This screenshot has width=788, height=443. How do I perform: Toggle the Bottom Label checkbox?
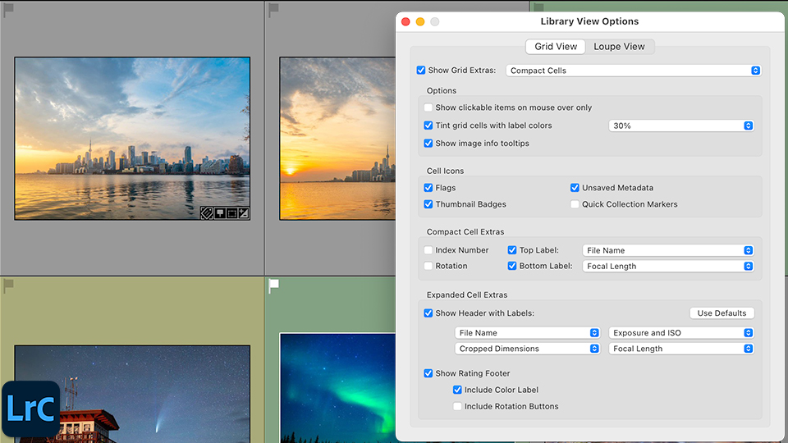click(x=512, y=266)
